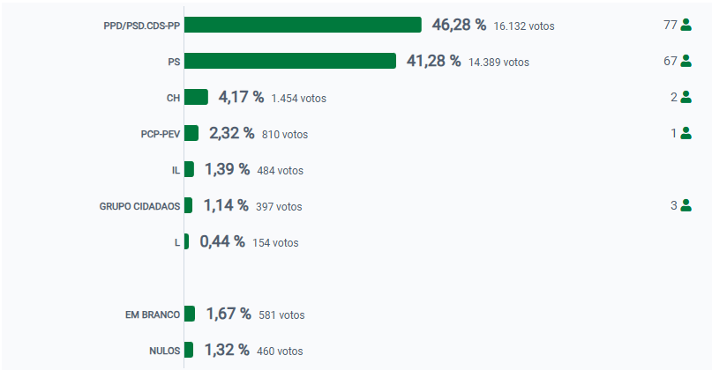Screen dimensions: 712x370
Task: Click the PS green result bar
Action: pyautogui.click(x=289, y=61)
